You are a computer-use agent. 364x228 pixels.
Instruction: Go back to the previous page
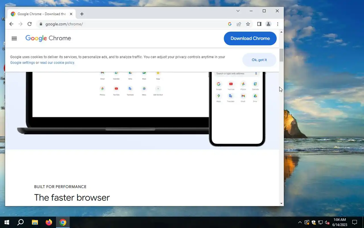tap(11, 24)
